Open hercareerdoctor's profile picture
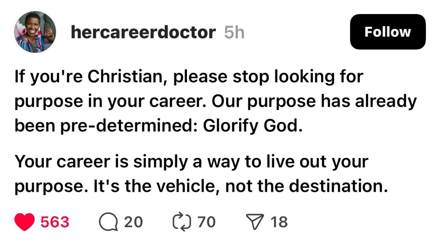 (x=35, y=32)
